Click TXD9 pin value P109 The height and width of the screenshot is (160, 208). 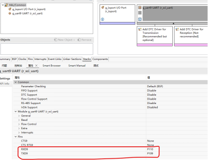pos(150,153)
